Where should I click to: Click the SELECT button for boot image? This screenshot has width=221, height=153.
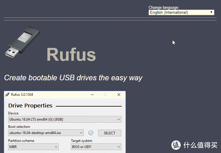pyautogui.click(x=109, y=133)
